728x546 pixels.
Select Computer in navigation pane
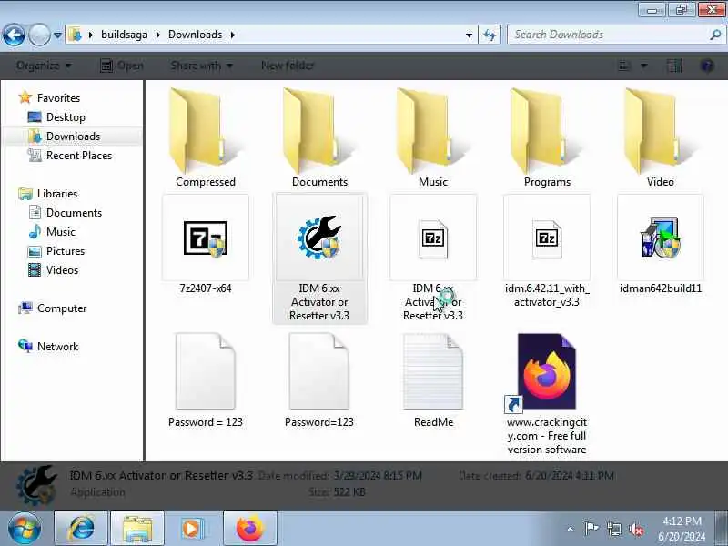click(53, 308)
